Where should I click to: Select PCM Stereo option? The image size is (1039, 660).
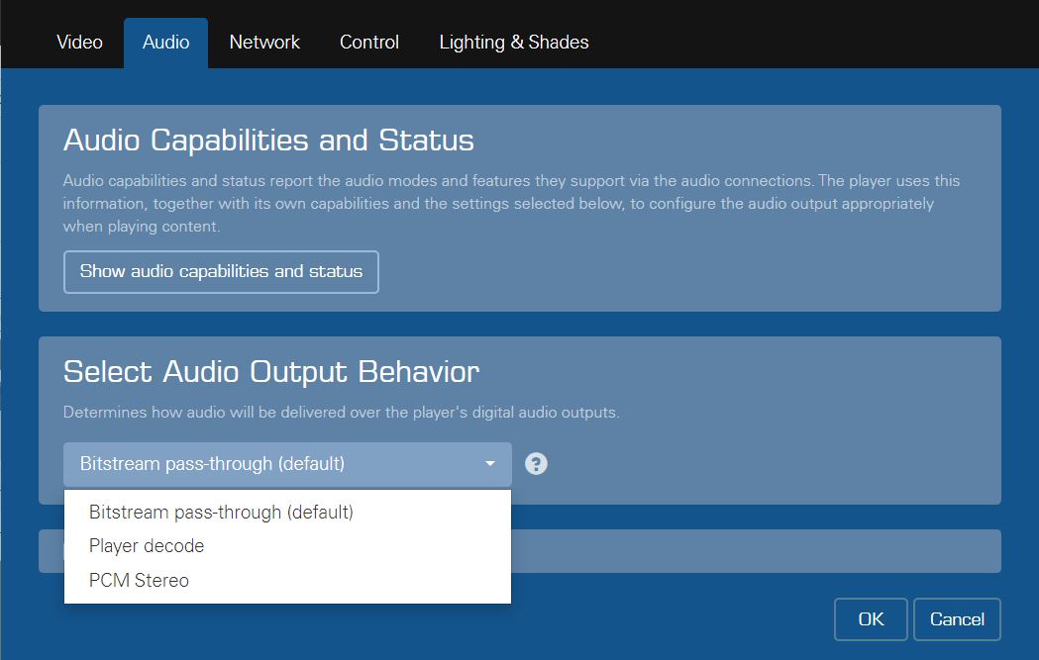pos(287,581)
